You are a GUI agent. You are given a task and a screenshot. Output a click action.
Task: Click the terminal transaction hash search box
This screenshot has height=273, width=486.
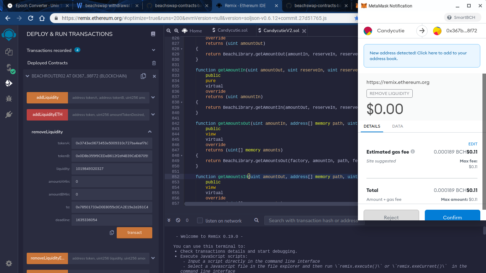coord(314,220)
